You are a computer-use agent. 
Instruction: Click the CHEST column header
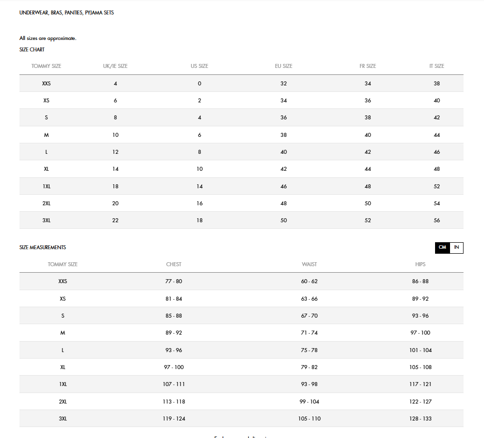point(174,264)
